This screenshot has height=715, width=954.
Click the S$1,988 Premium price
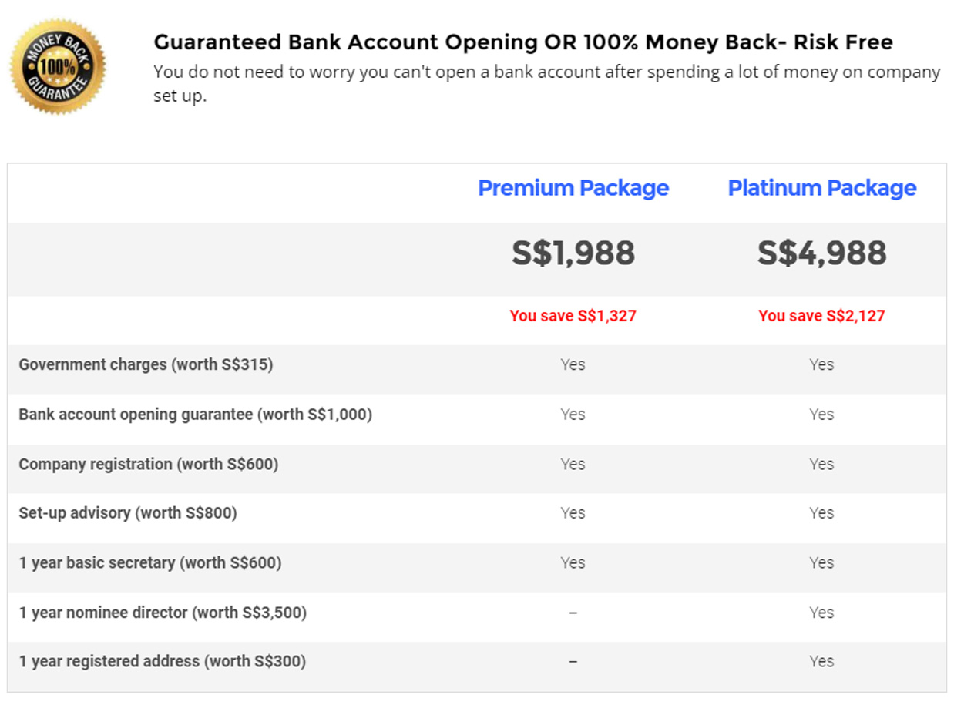pyautogui.click(x=573, y=253)
